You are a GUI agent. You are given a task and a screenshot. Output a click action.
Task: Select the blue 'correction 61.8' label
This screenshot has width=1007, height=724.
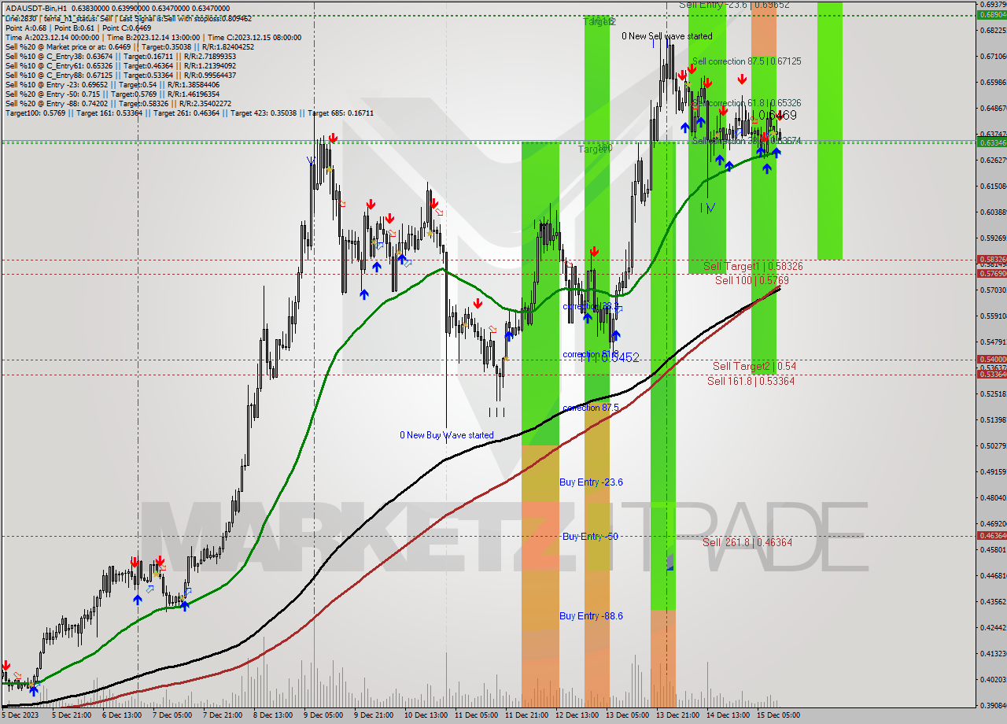[590, 354]
